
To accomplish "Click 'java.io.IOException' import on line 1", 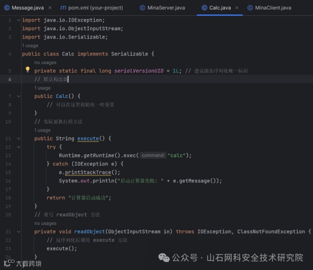I will 73,20.
